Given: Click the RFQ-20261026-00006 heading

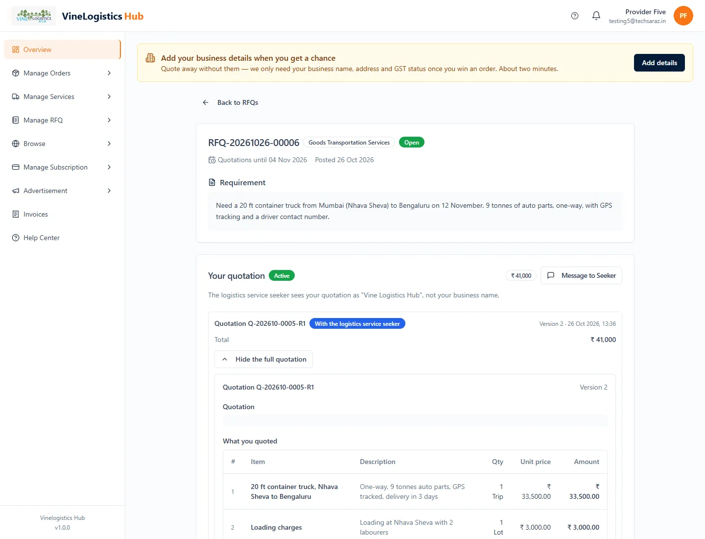Looking at the screenshot, I should pyautogui.click(x=254, y=143).
